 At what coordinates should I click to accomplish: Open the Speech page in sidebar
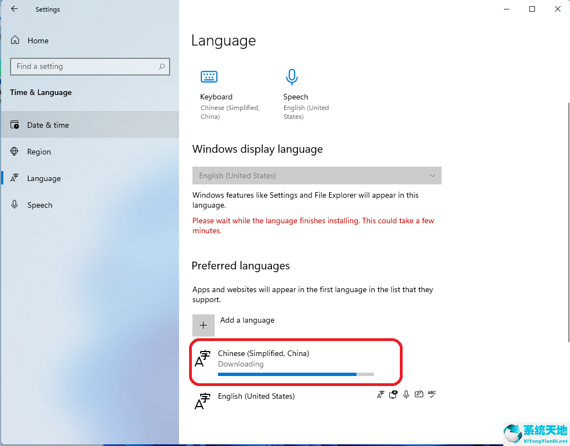[x=90, y=205]
